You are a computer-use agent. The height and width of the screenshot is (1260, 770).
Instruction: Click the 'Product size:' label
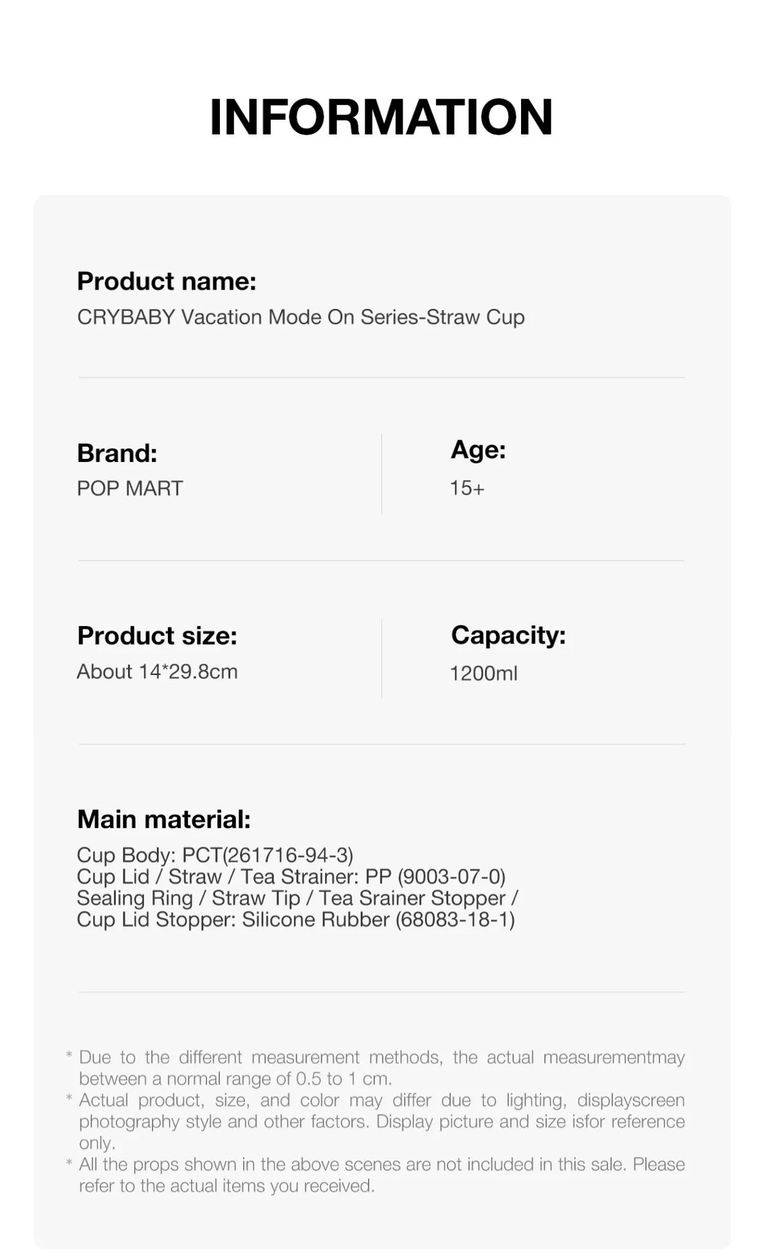pyautogui.click(x=157, y=636)
